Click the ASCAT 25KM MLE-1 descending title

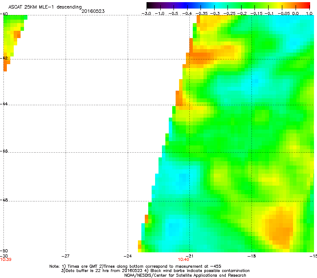click(x=45, y=7)
